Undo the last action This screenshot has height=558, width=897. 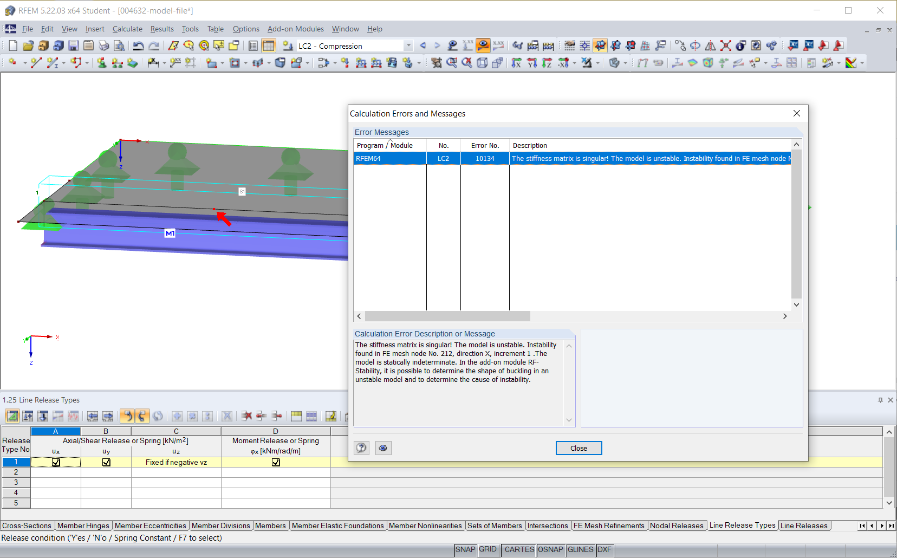(139, 46)
